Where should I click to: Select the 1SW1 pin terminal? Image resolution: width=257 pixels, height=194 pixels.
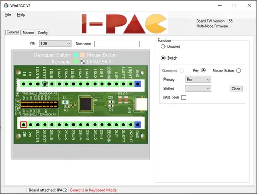tap(102, 84)
